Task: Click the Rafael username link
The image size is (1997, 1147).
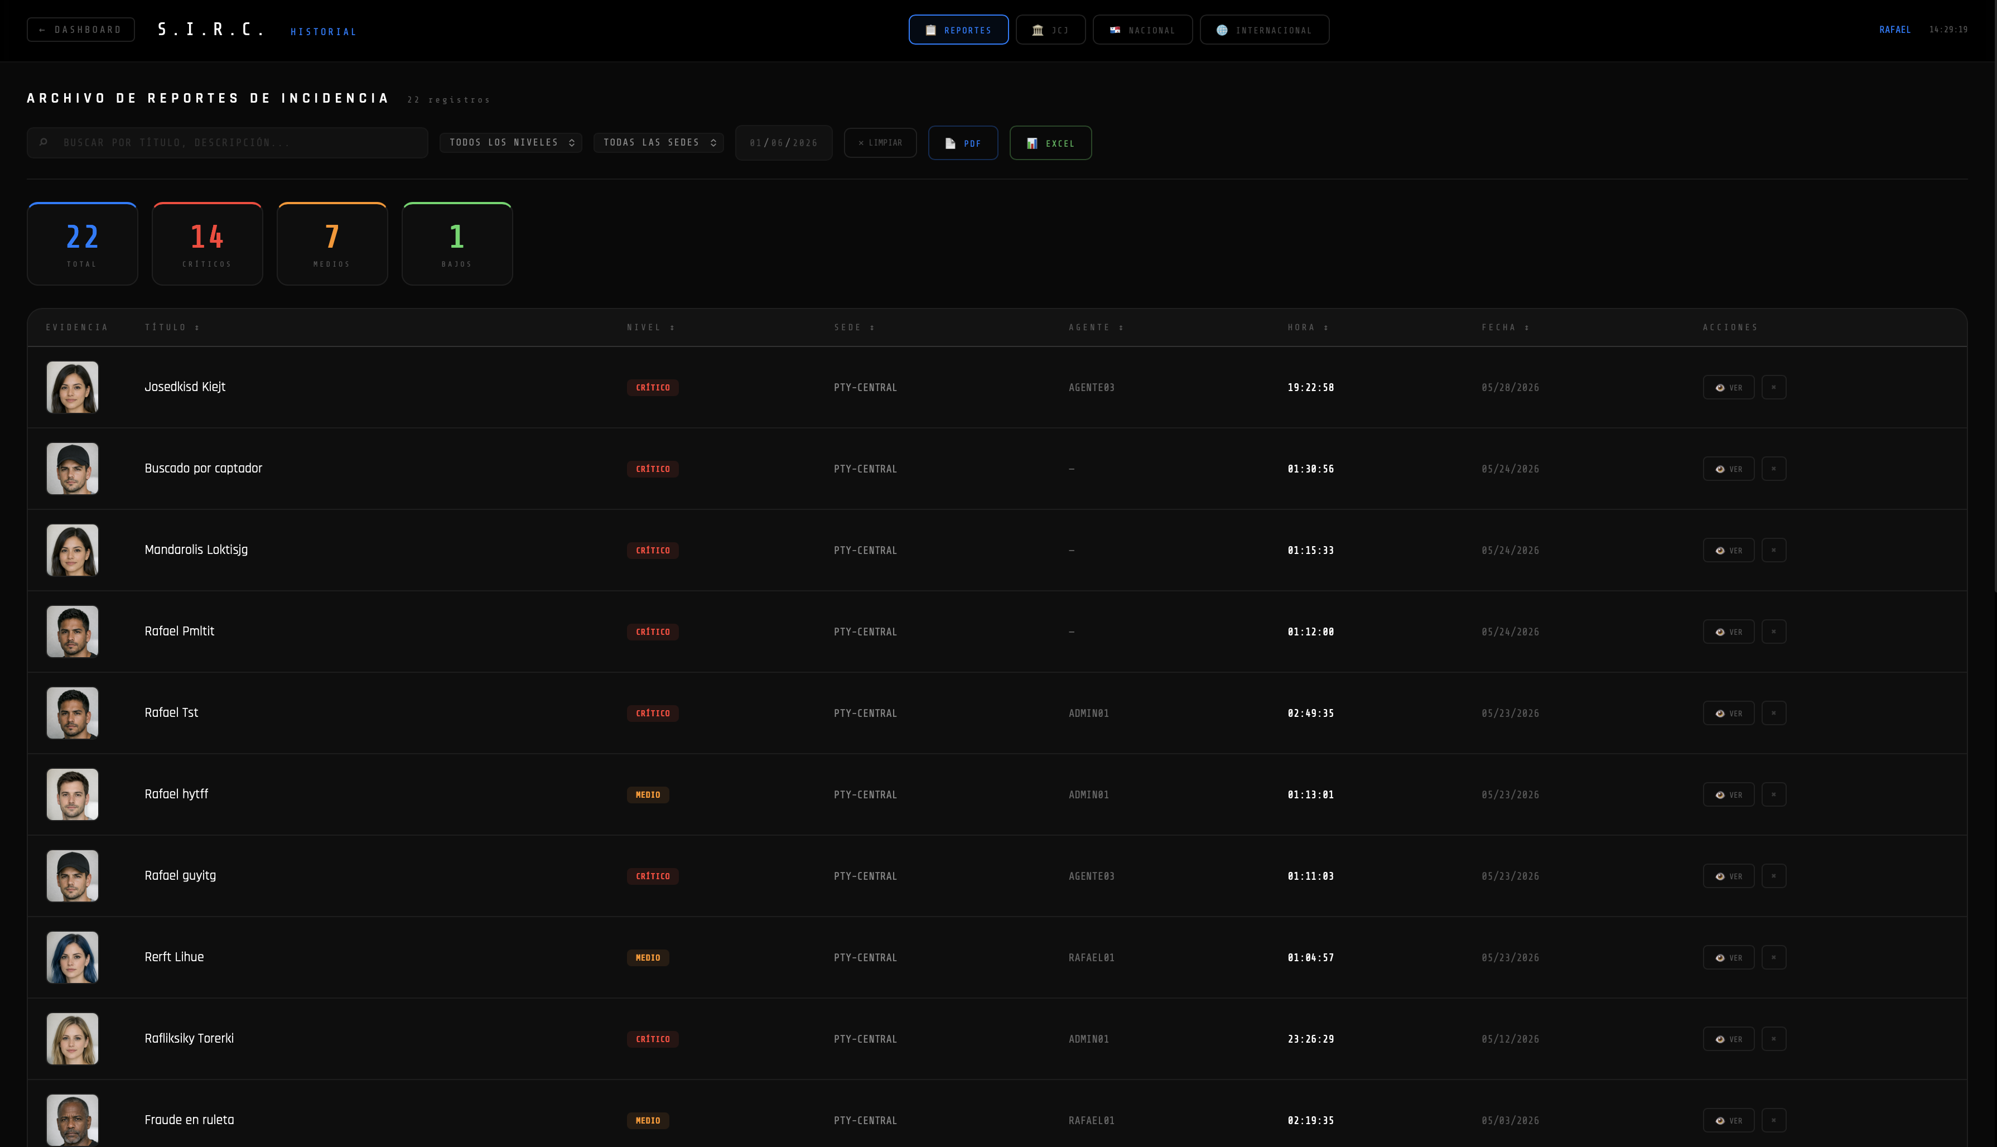Action: click(x=1894, y=30)
